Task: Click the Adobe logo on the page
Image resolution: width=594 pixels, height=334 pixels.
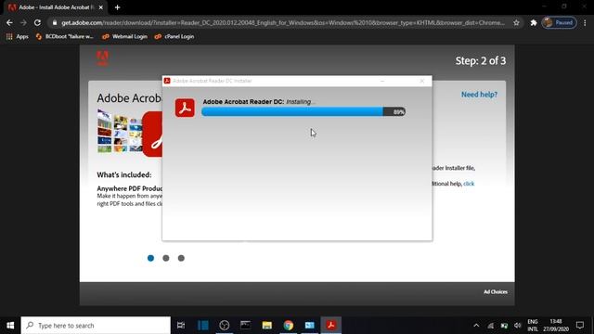Action: pos(102,58)
